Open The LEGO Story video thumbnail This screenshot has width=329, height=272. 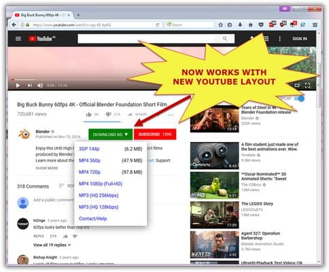215,215
